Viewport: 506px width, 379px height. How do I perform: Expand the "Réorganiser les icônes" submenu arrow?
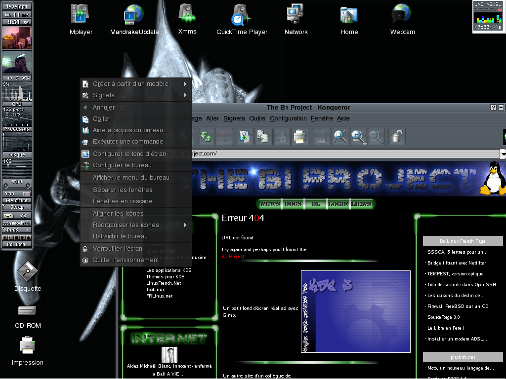tap(185, 225)
